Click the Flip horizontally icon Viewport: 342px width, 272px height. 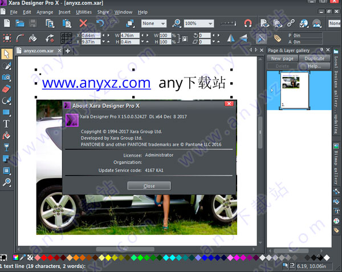(230, 38)
